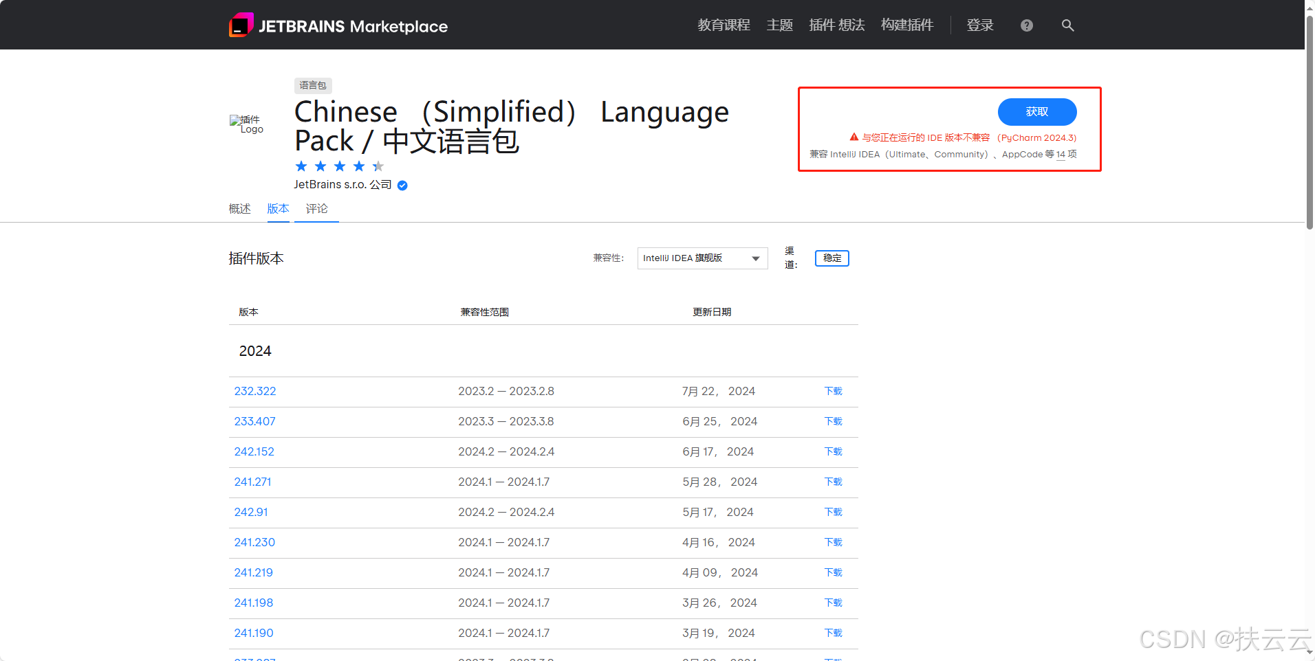The width and height of the screenshot is (1315, 661).
Task: Download version 241.271 via 下载
Action: 834,482
